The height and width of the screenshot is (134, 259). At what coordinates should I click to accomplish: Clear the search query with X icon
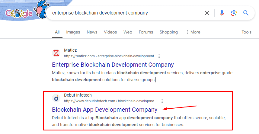[207, 13]
